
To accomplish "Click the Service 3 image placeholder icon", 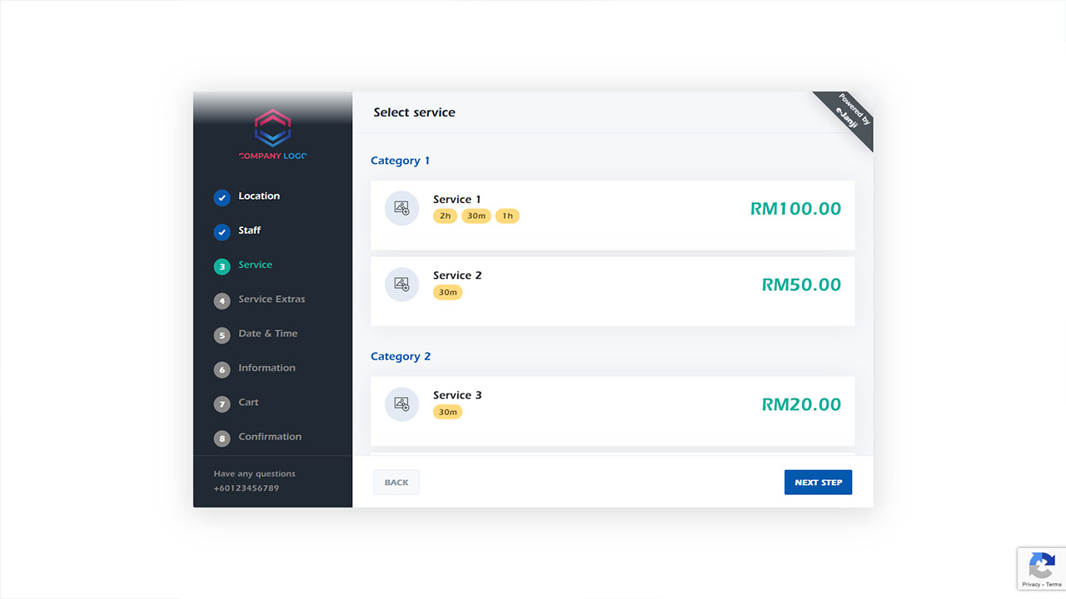I will tap(401, 404).
